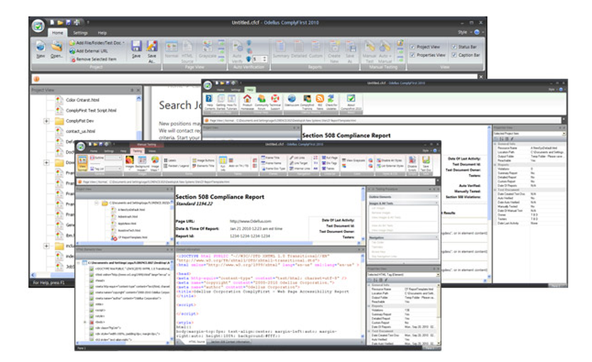This screenshot has height=362, width=592.
Task: Click the http://www.Odellus.com page URL link
Action: 250,221
